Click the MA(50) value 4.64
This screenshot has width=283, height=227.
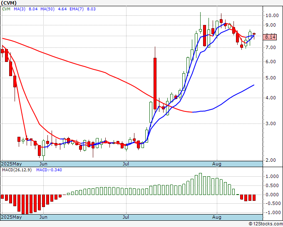click(x=62, y=9)
